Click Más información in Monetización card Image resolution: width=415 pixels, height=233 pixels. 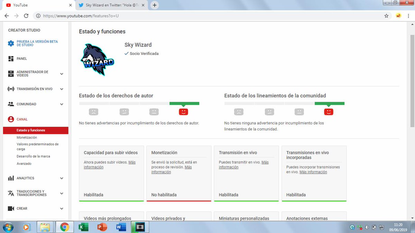click(171, 169)
